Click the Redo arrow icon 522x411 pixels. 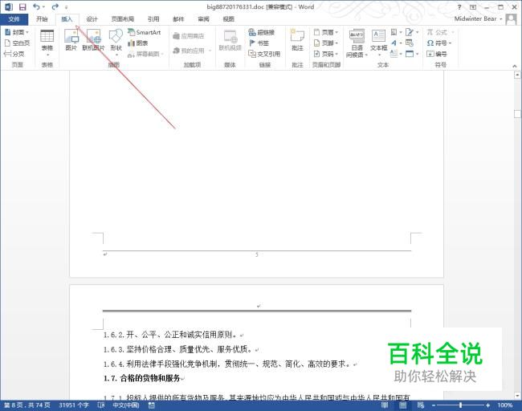(55, 6)
